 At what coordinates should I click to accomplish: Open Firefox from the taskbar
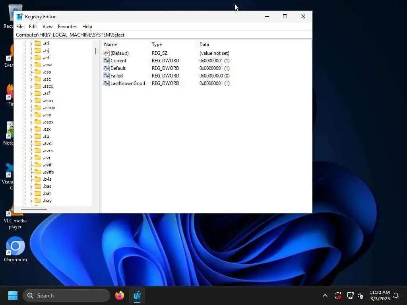click(119, 295)
